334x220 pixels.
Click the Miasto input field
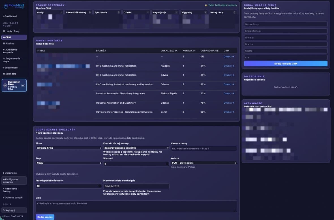click(286, 51)
